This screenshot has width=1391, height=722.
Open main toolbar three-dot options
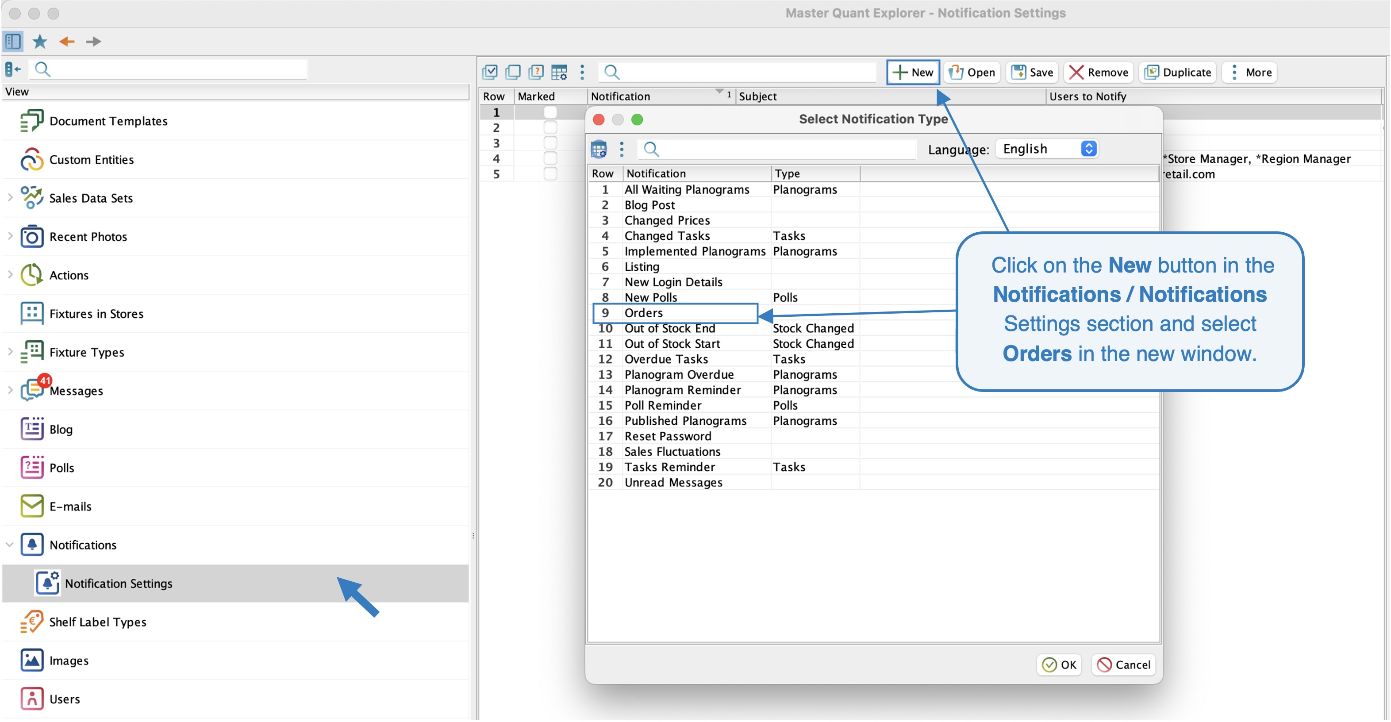[582, 72]
